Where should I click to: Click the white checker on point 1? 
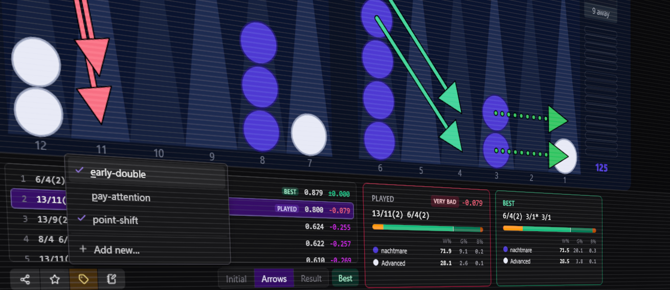point(566,157)
